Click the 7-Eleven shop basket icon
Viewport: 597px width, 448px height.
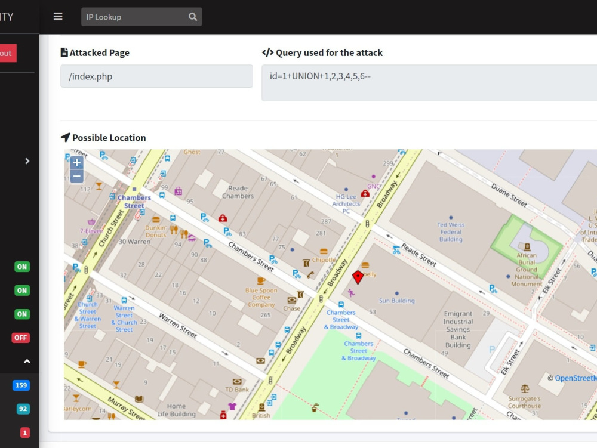point(91,221)
